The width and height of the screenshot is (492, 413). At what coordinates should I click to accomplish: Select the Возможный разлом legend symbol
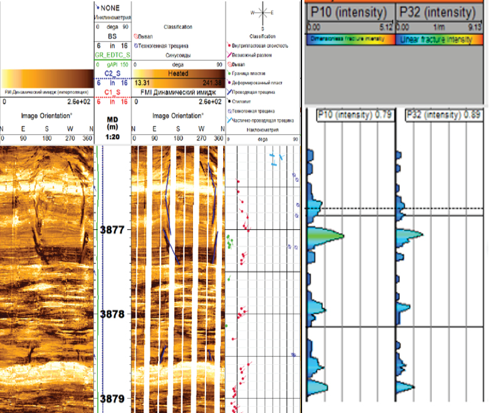coord(230,55)
